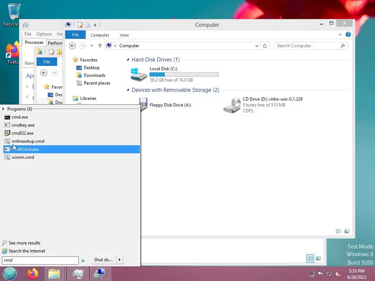The image size is (375, 281).
Task: Select onlinesetup.cmd search result
Action: tap(71, 141)
